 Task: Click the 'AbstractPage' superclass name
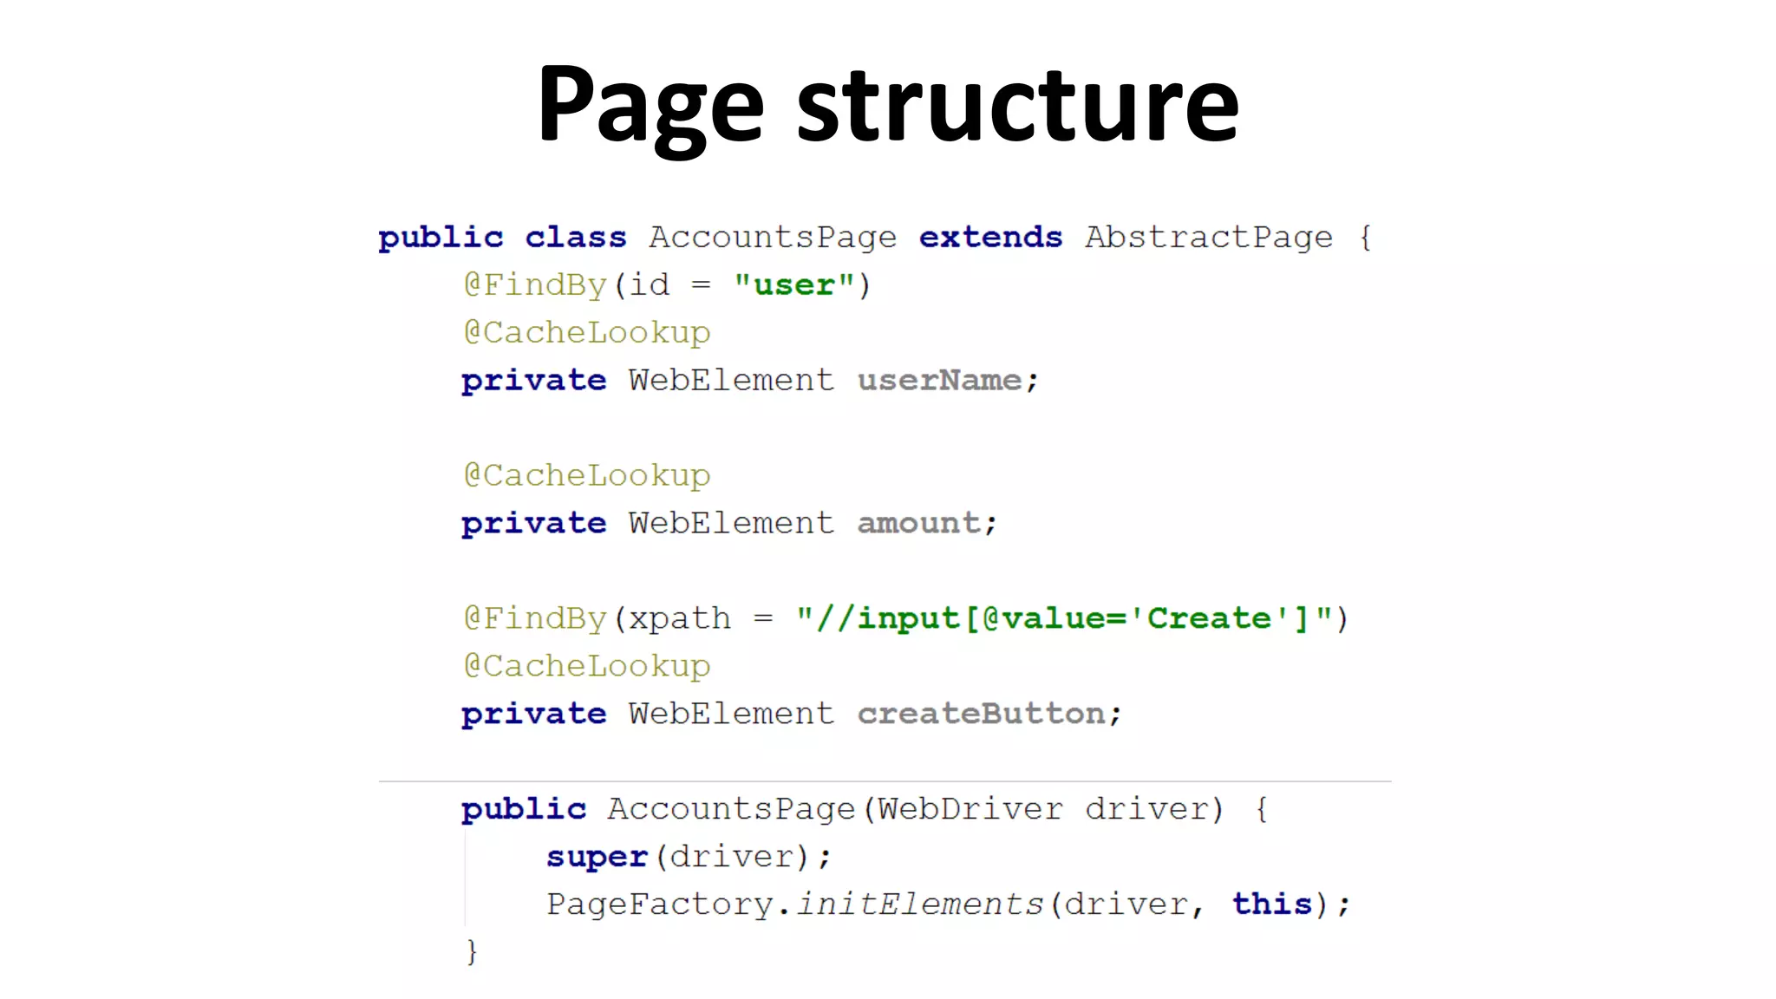[x=1209, y=238]
